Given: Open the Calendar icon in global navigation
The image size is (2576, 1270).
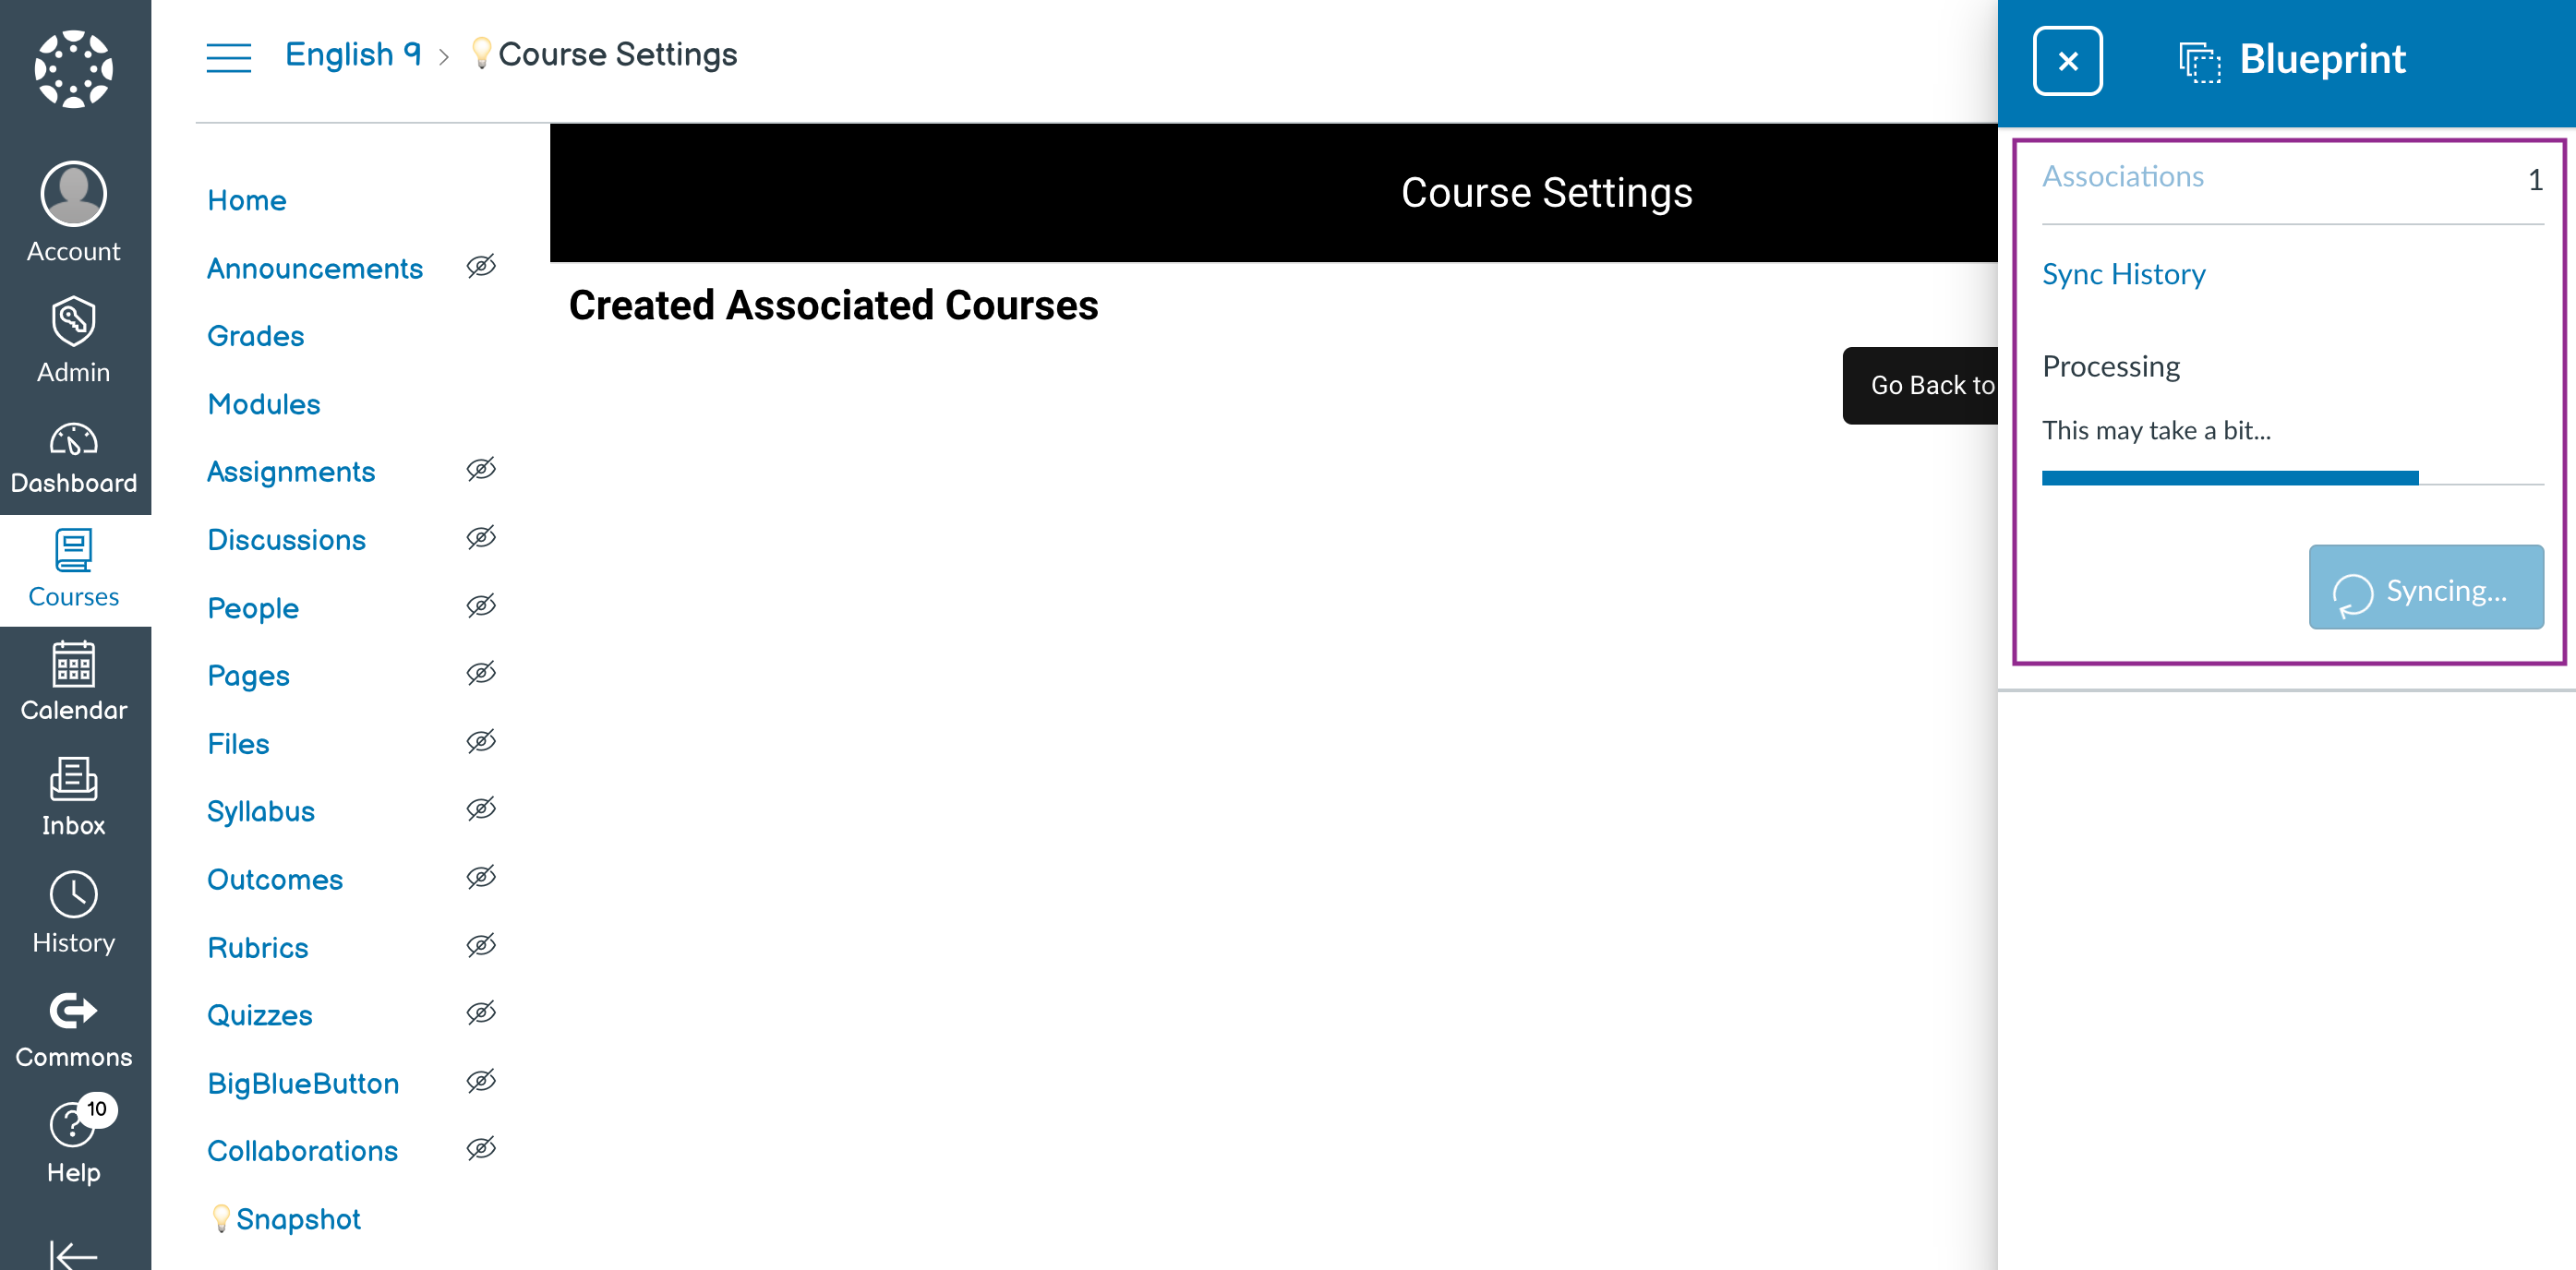Looking at the screenshot, I should 73,665.
